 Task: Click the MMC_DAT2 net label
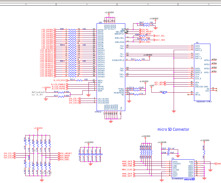coord(127,162)
